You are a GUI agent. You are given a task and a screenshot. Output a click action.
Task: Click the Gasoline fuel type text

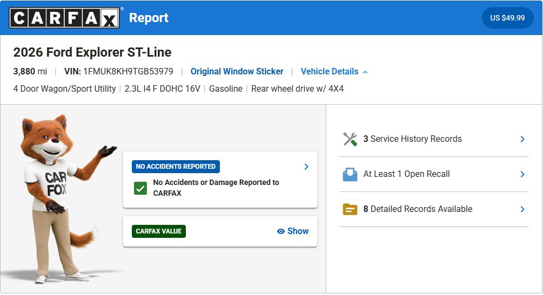click(226, 88)
